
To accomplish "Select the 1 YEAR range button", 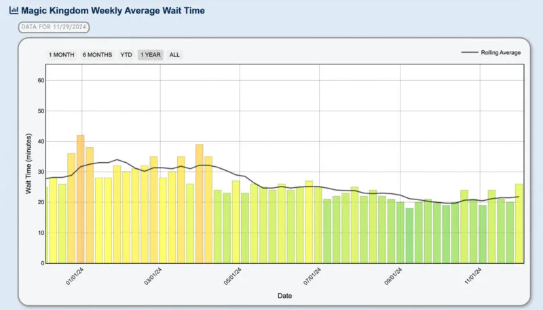I will pyautogui.click(x=150, y=55).
